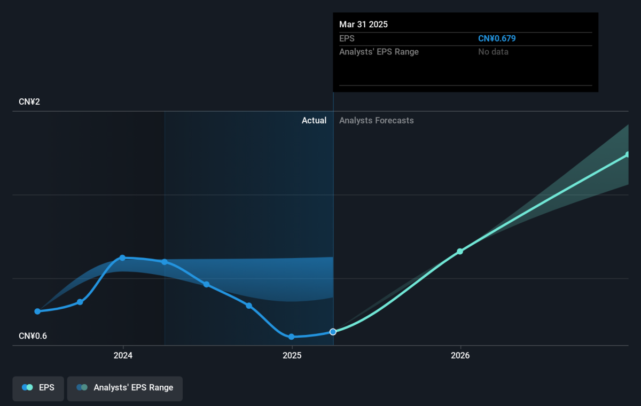The image size is (641, 406).
Task: Click the first EPS data point in 2023
Action: 37,311
